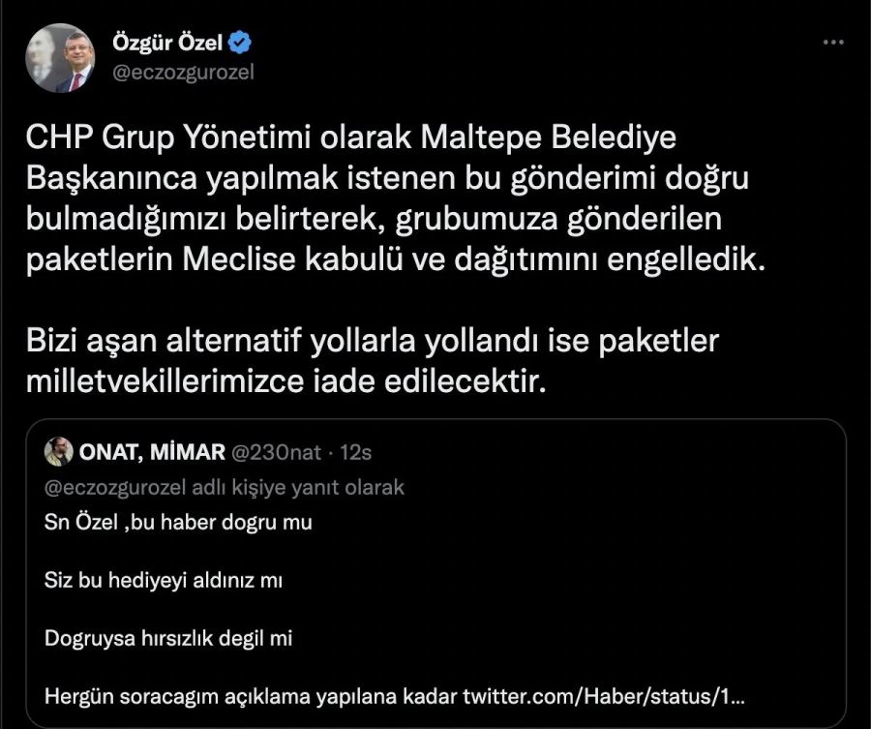Click the "adlı kişiye yanıt olarak" reply label

point(298,487)
